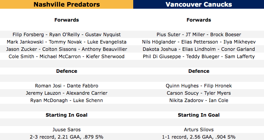Click the Jankowski - Novak - Evangelista line

[x=66, y=42]
